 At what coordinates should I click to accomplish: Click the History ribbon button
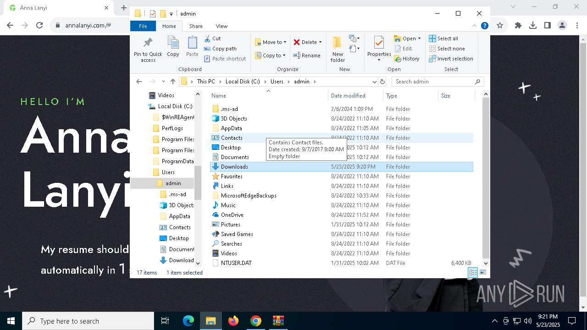tap(407, 59)
